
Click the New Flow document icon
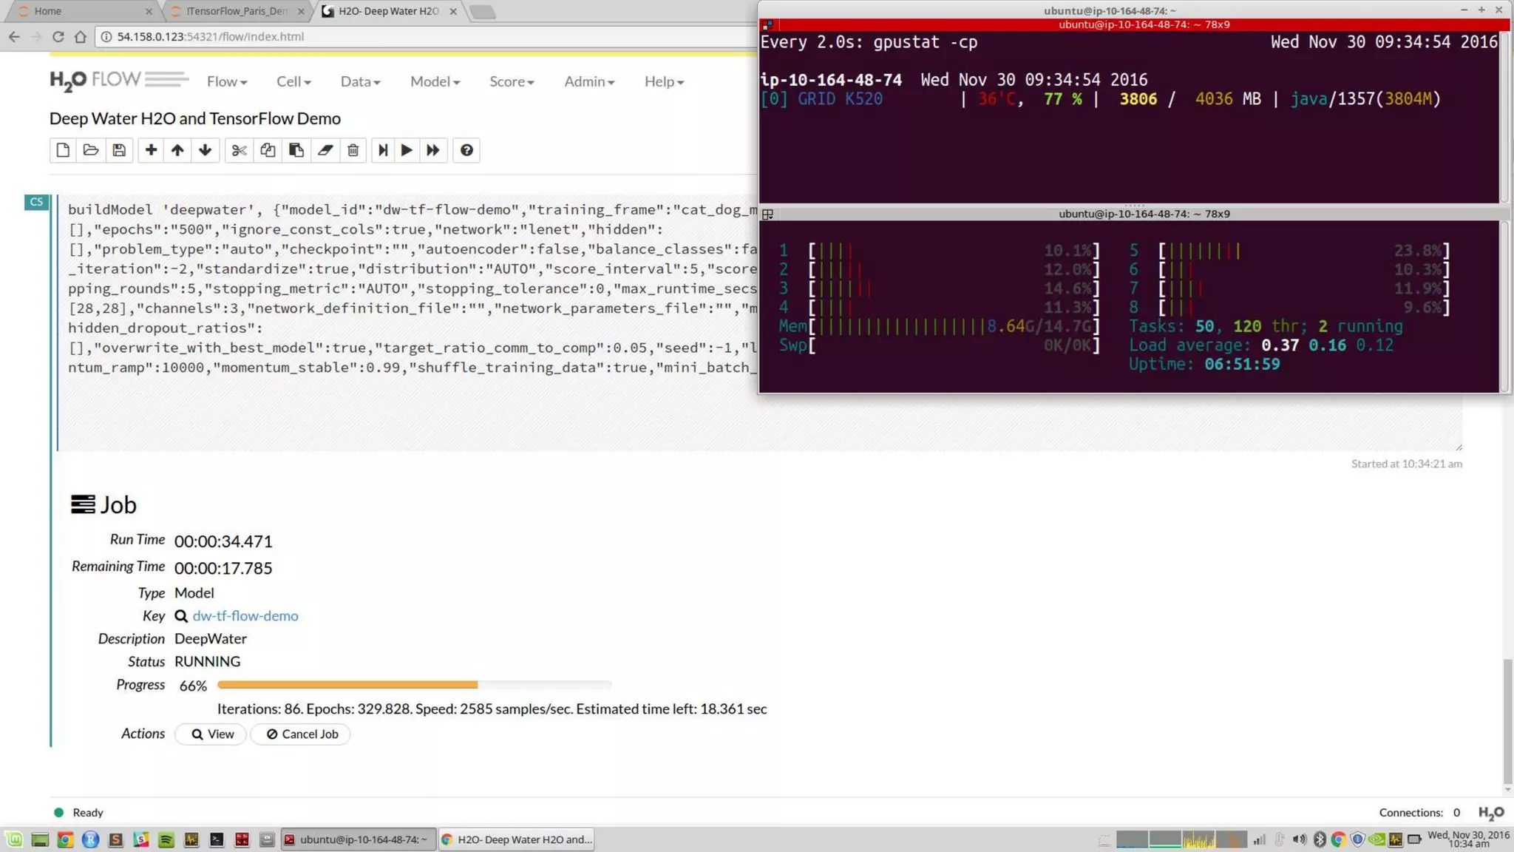[x=63, y=150]
